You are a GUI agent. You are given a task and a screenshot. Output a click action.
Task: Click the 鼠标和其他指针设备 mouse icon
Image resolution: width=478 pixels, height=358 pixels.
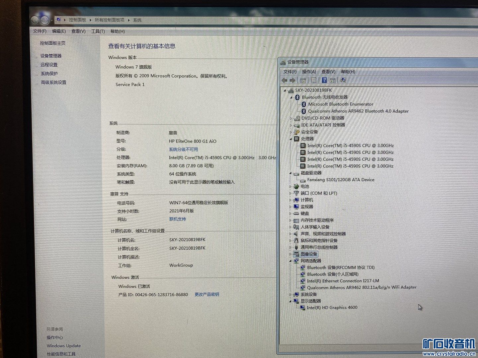pos(296,240)
